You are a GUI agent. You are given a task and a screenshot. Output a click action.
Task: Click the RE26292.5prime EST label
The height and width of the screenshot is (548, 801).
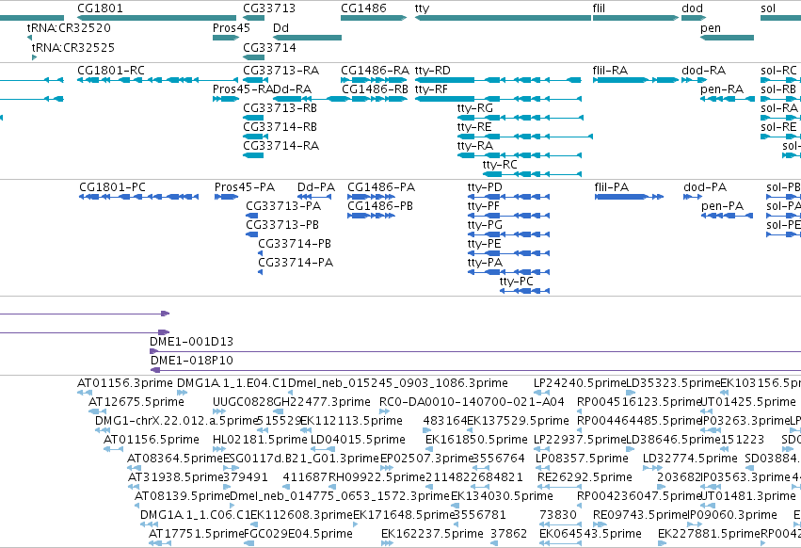point(585,477)
